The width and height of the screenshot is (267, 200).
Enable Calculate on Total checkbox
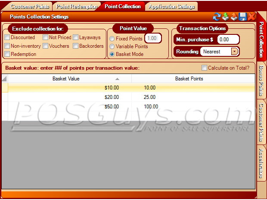(204, 68)
